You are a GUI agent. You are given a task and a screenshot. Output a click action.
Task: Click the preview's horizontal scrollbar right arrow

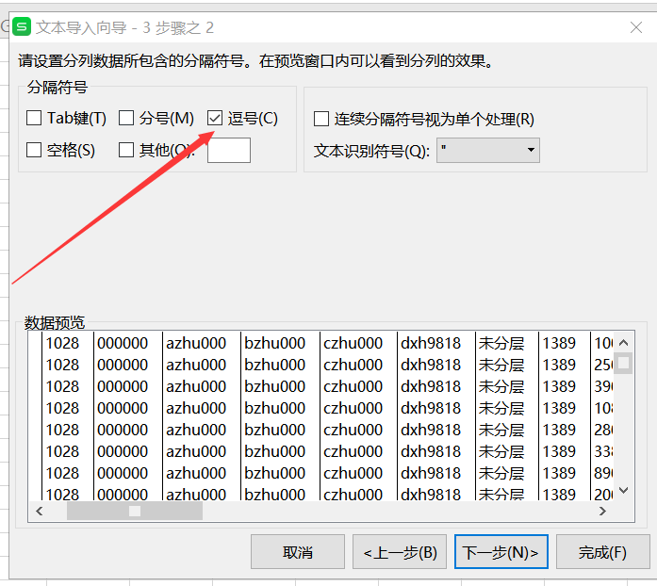pos(602,511)
